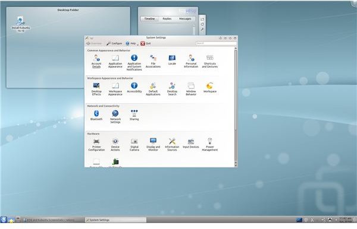Viewport: 357px width, 229px height.
Task: Click the greyed Overview toolbar button
Action: coord(94,43)
